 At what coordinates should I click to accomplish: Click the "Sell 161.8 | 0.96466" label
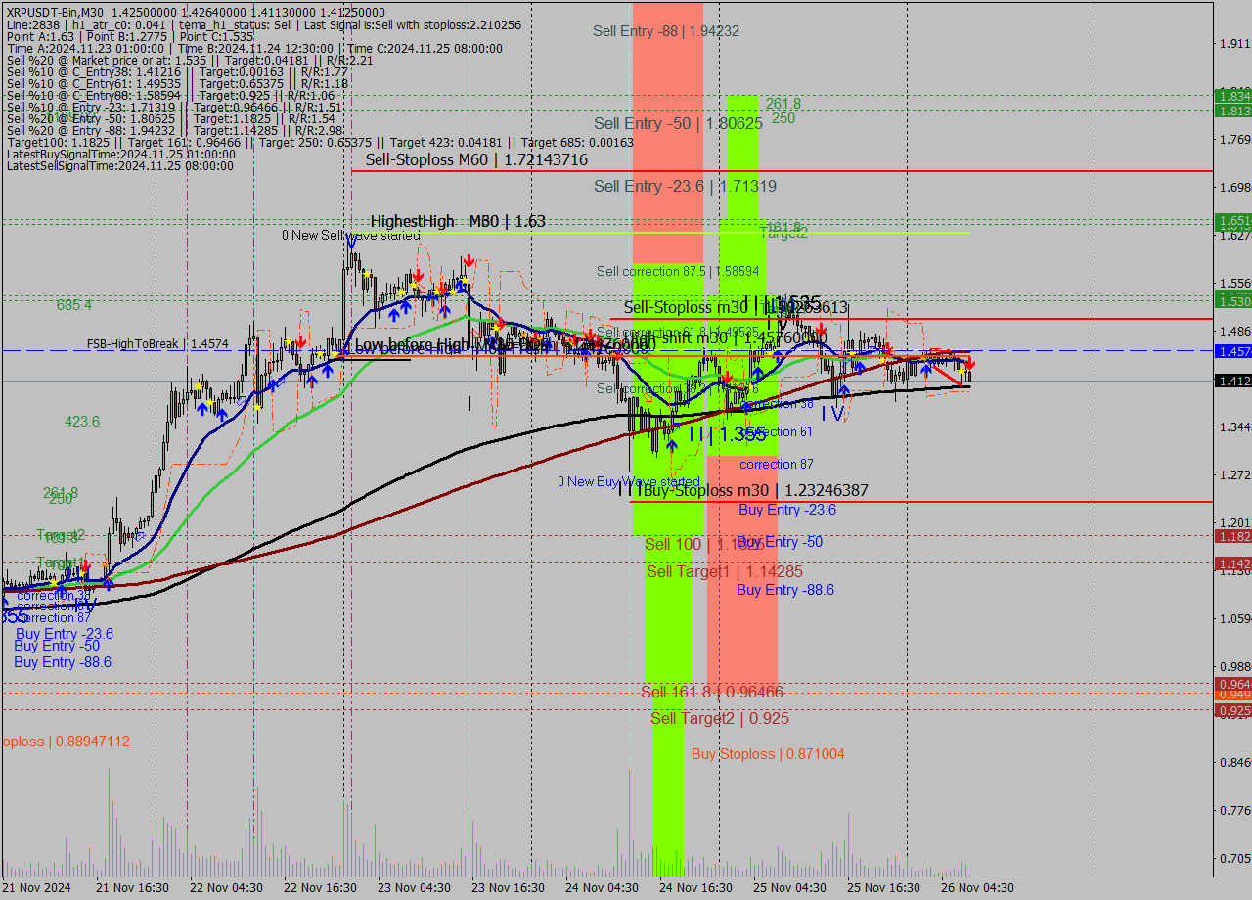tap(712, 692)
